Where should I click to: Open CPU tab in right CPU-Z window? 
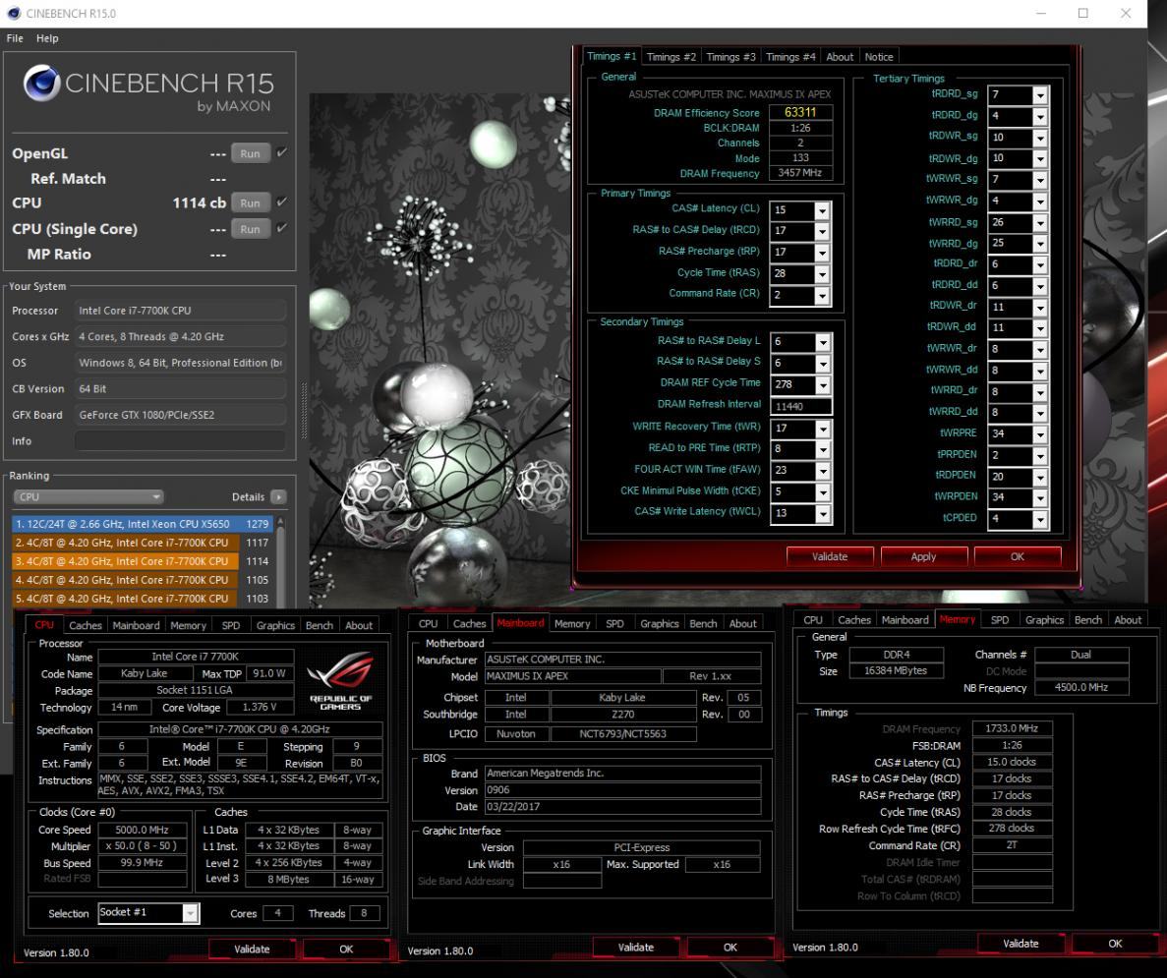coord(813,620)
